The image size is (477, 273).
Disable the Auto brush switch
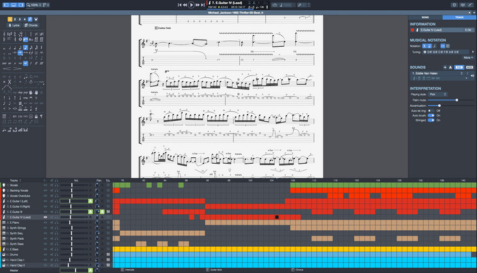(430, 115)
